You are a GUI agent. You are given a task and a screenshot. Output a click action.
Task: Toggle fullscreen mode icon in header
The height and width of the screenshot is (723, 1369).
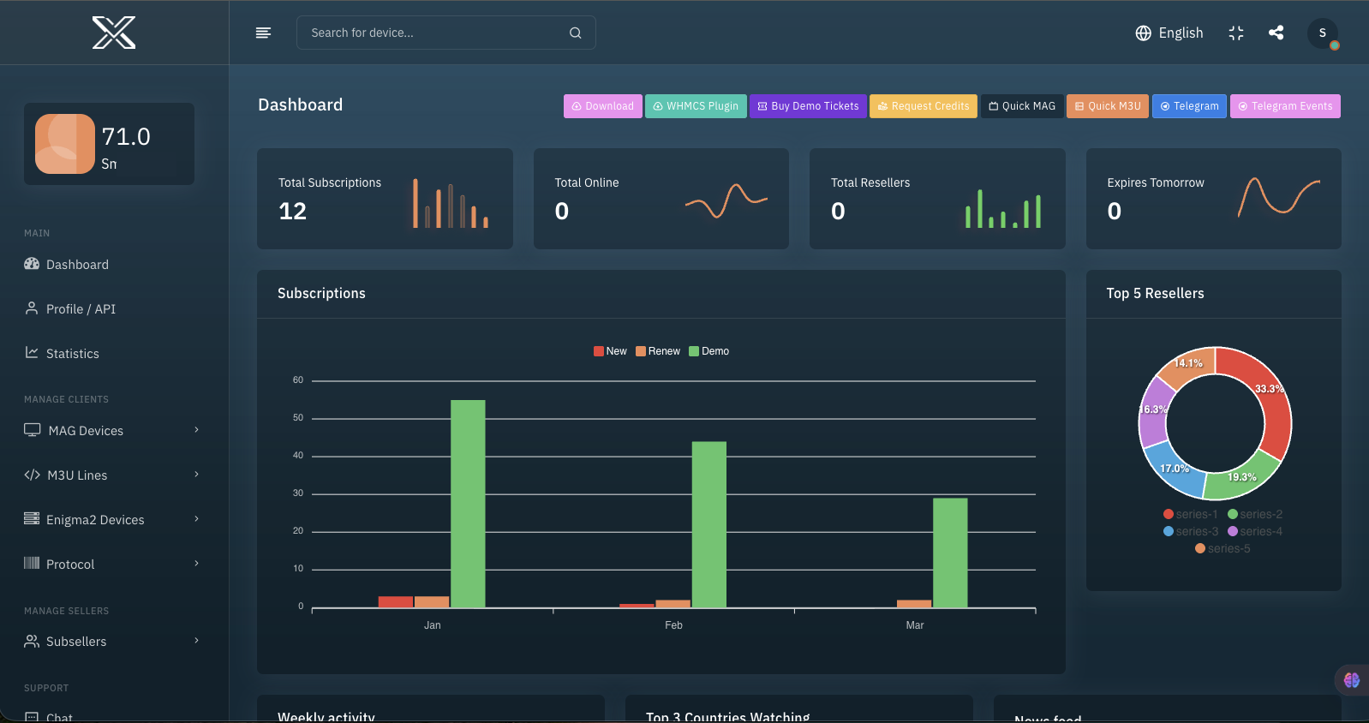(1235, 33)
